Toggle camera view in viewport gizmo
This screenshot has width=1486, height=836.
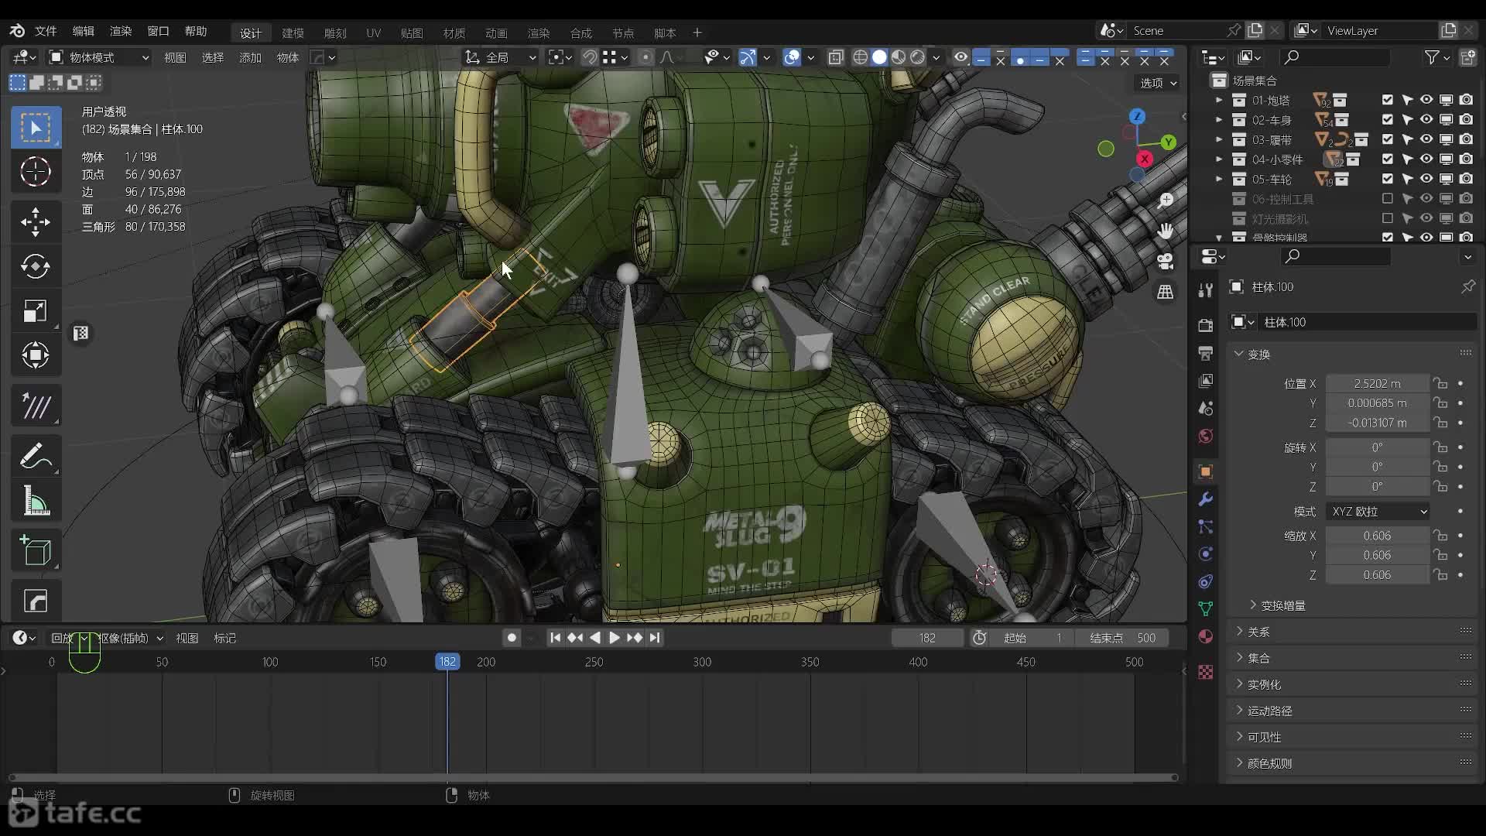tap(1165, 261)
